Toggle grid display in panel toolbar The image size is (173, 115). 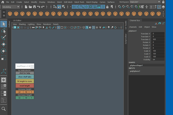[x=59, y=28]
